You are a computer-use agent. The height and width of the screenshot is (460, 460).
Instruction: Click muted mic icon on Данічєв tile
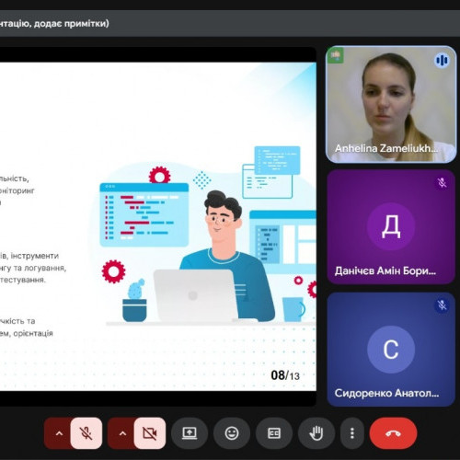[x=442, y=183]
